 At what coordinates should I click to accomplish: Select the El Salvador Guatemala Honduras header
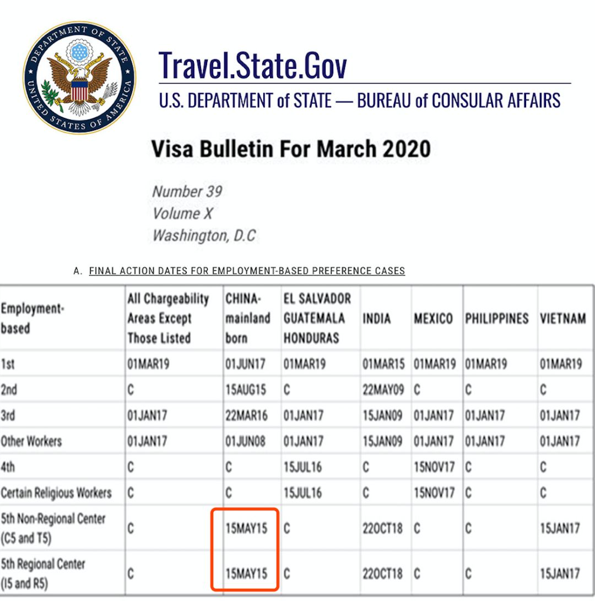317,318
